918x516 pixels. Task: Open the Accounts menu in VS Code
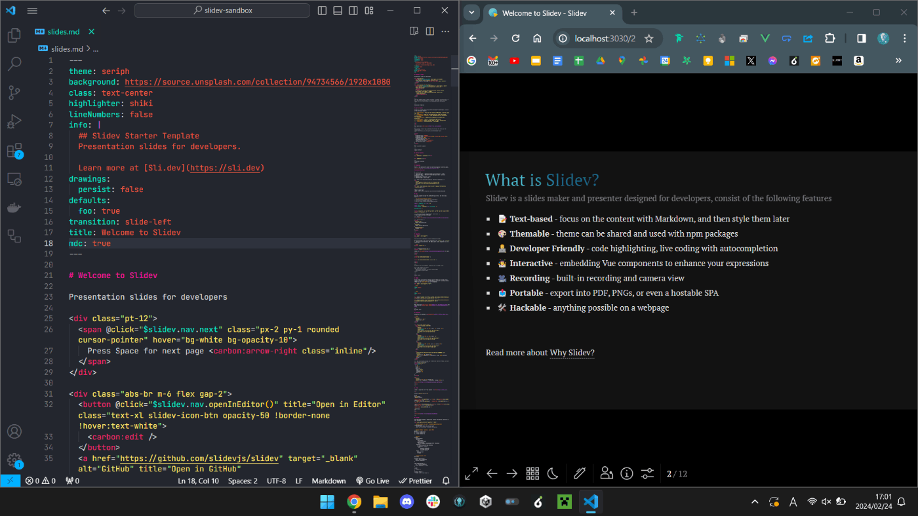(14, 431)
